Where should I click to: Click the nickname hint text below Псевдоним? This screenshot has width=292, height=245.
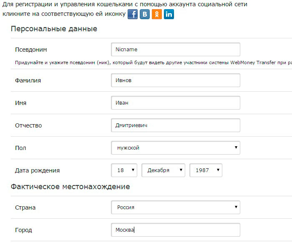click(154, 62)
